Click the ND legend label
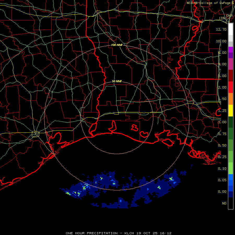The width and height of the screenshot is (235, 235). coord(224,203)
